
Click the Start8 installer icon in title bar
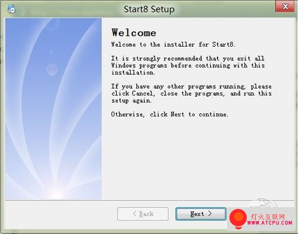pos(11,9)
